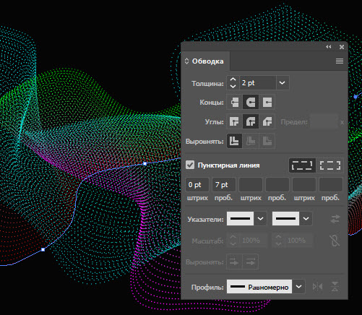The height and width of the screenshot is (315, 362).
Task: Open the Обводка panel menu icon
Action: point(340,61)
